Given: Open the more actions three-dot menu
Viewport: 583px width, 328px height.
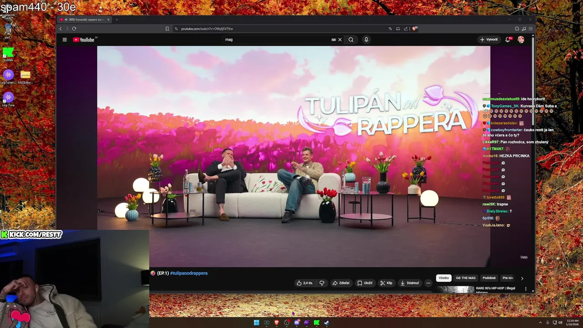Looking at the screenshot, I should (x=428, y=283).
